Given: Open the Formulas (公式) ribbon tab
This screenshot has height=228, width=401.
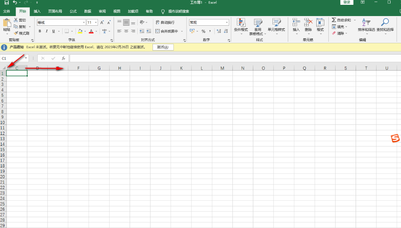Looking at the screenshot, I should [x=73, y=11].
